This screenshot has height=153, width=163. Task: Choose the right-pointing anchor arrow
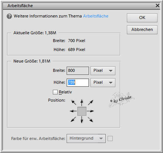point(90,111)
